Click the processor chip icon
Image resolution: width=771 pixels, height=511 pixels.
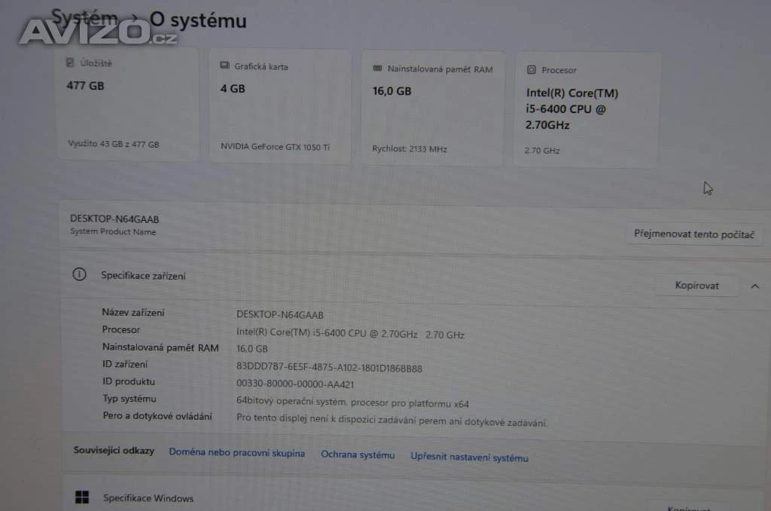click(532, 70)
